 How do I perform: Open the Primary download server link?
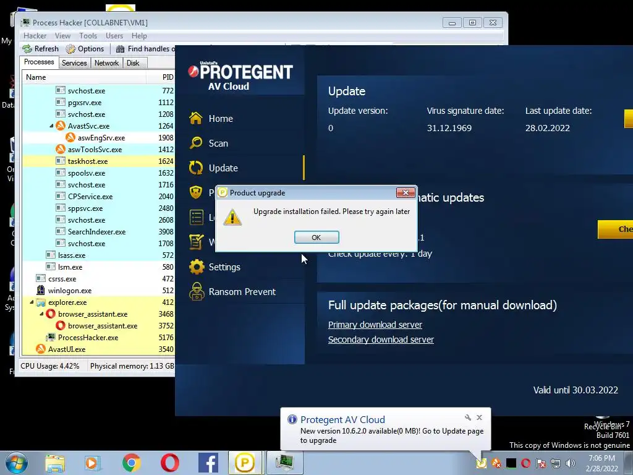pos(375,325)
